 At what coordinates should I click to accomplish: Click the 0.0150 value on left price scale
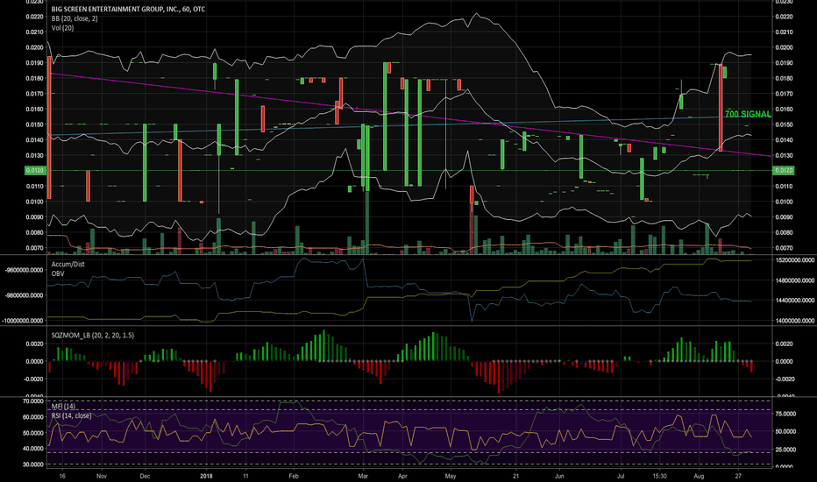pyautogui.click(x=35, y=124)
